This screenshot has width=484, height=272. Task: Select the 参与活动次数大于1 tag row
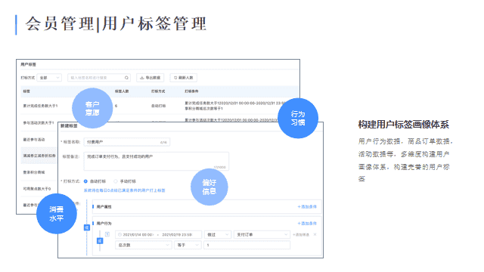click(39, 122)
